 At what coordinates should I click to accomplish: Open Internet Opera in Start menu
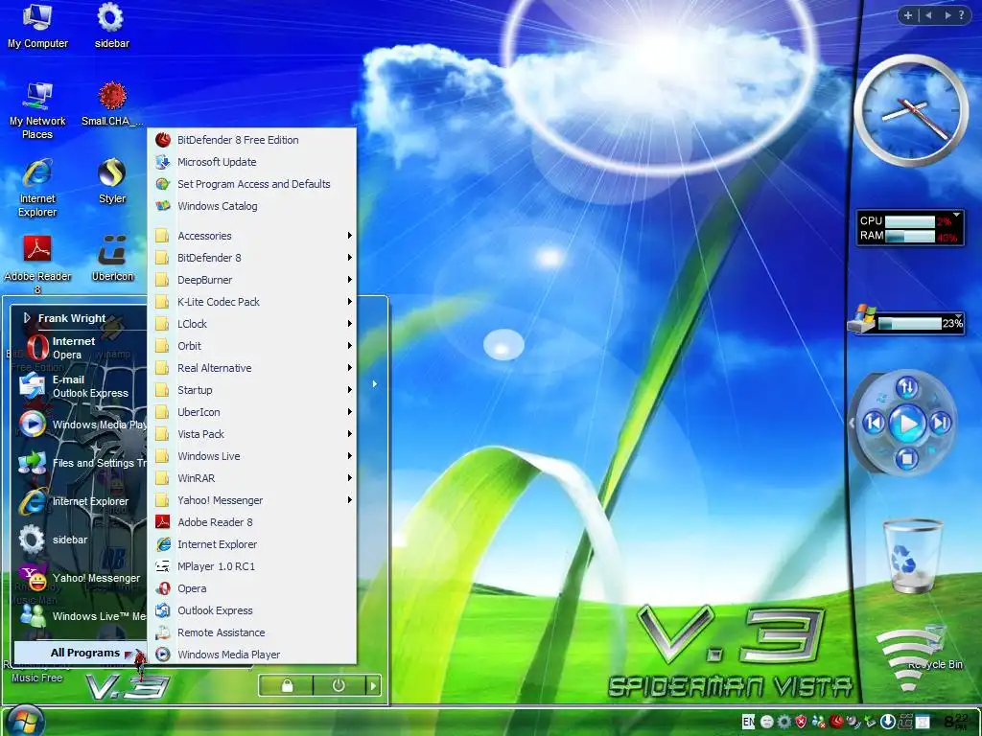click(x=81, y=348)
